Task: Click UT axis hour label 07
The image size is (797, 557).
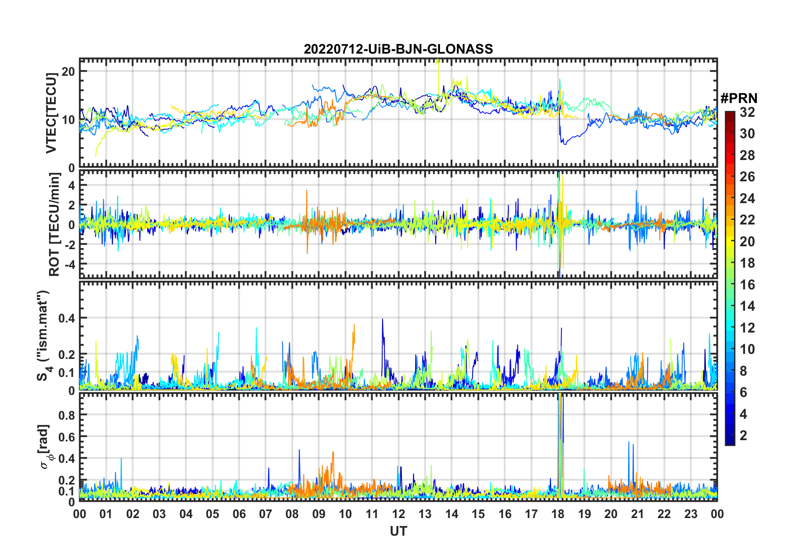Action: pyautogui.click(x=266, y=514)
